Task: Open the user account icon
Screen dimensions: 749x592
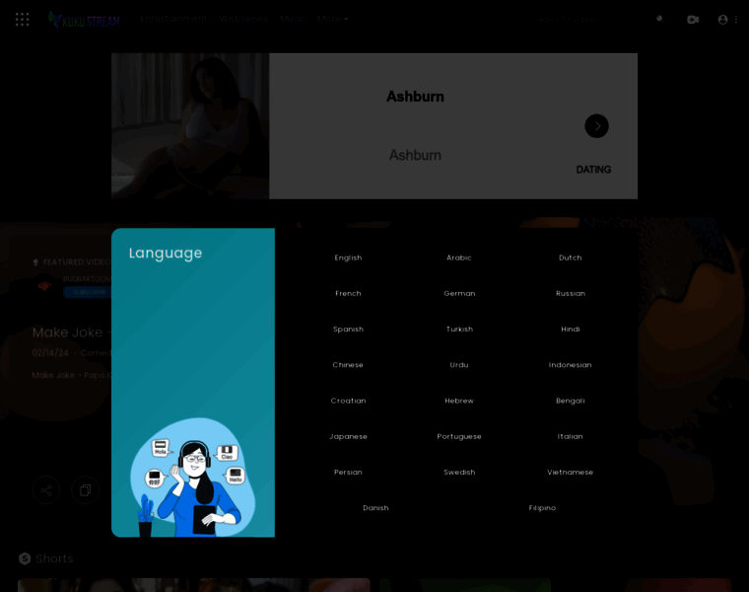Action: pos(722,19)
